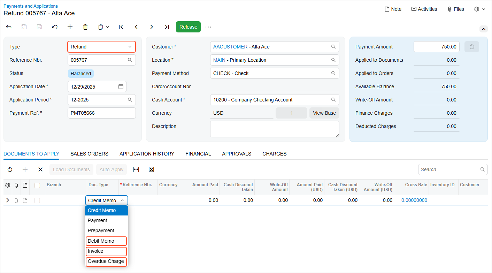Open the more actions ellipsis menu
The width and height of the screenshot is (492, 273).
pyautogui.click(x=208, y=27)
